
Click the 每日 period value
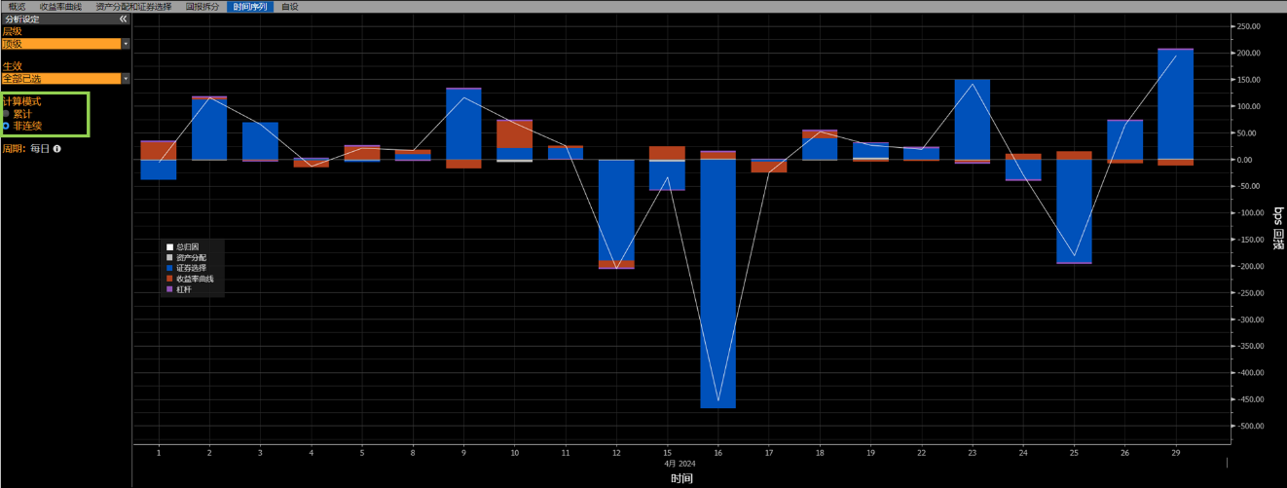tap(39, 149)
